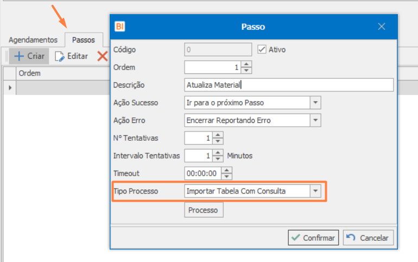
Task: Decrease Intervalo Tentativas with down arrow
Action: point(217,159)
